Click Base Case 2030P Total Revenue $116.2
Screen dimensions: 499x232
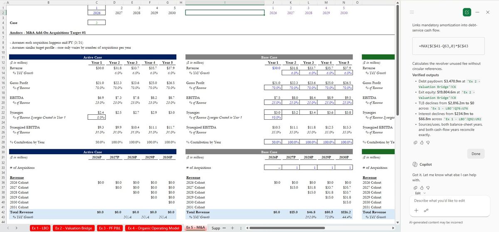(x=344, y=212)
